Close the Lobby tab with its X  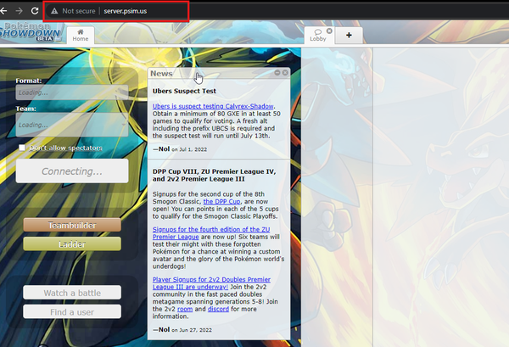coord(329,31)
